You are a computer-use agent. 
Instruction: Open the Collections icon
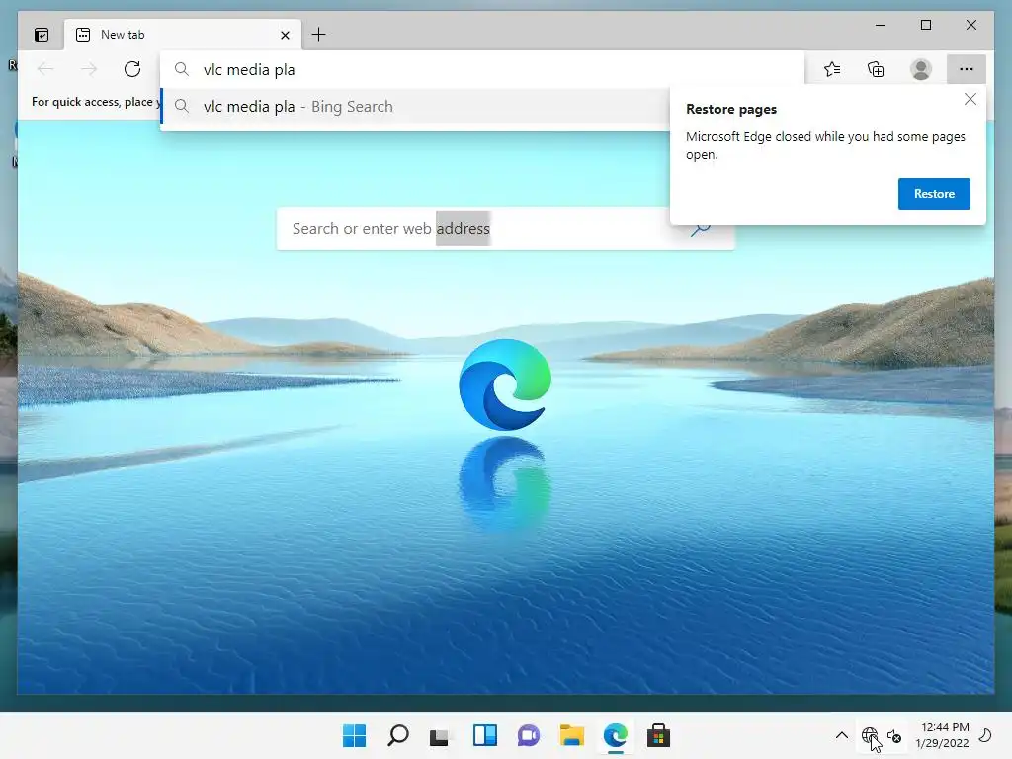tap(876, 69)
